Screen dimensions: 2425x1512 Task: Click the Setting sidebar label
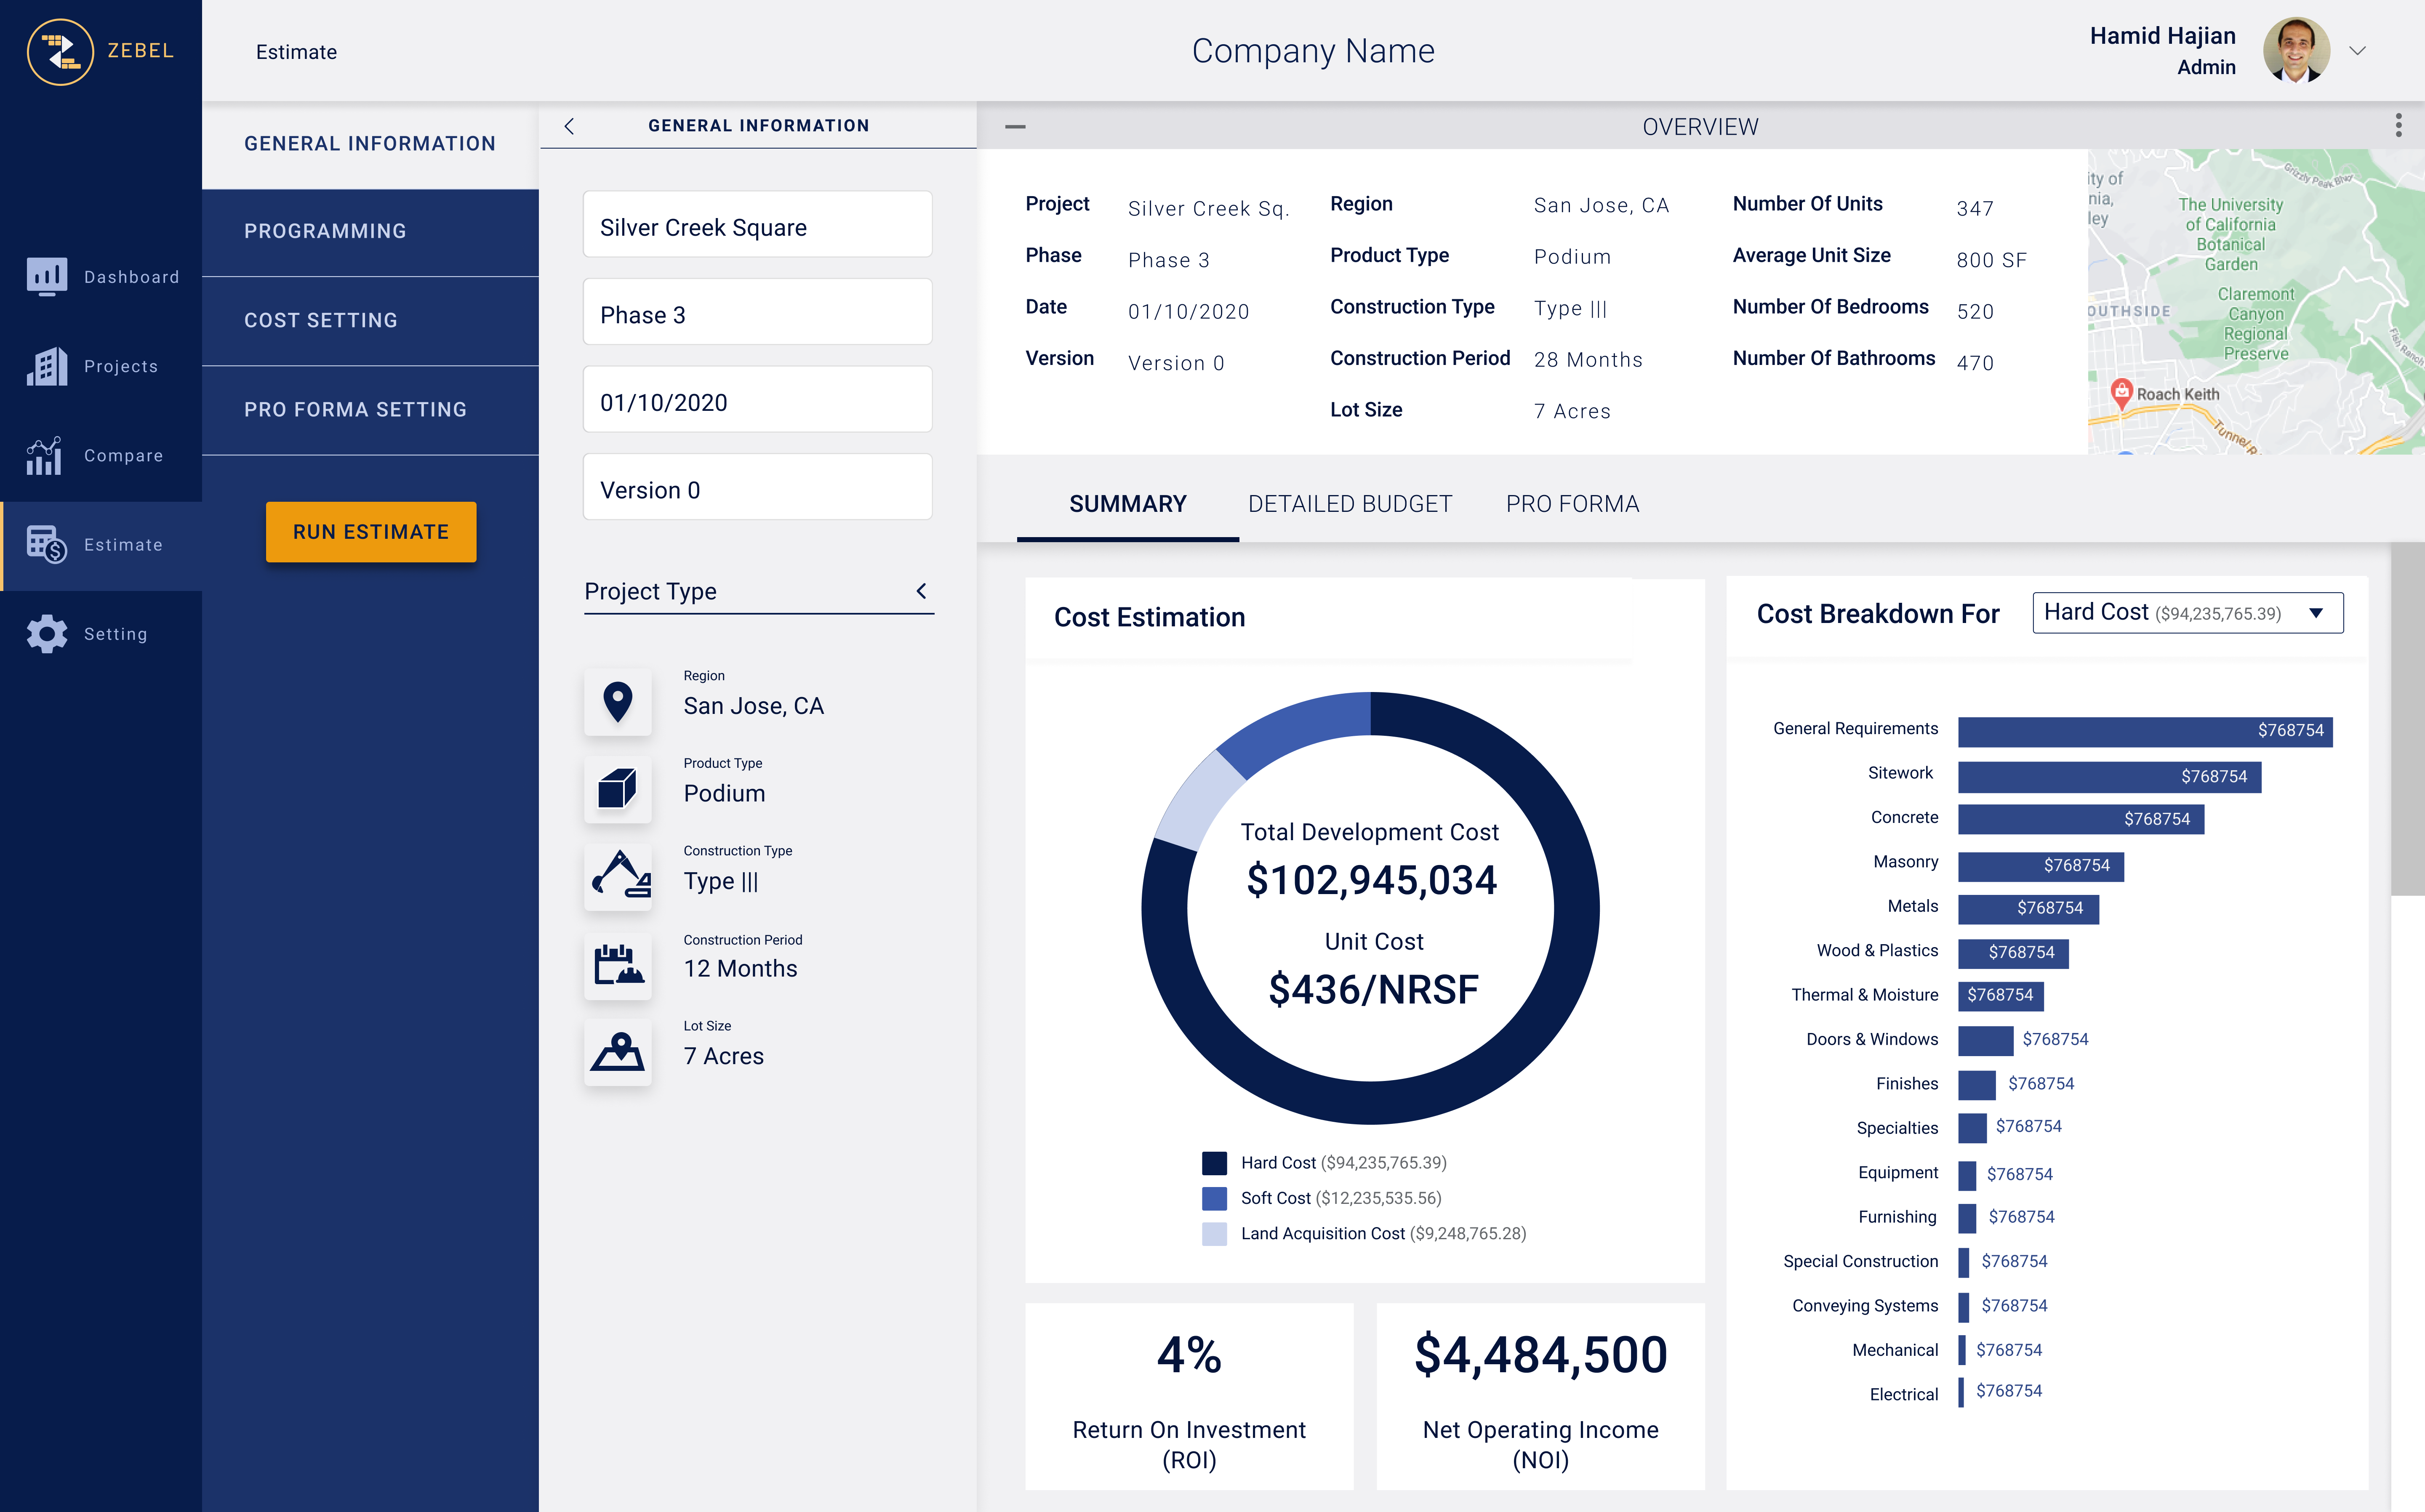coord(116,634)
